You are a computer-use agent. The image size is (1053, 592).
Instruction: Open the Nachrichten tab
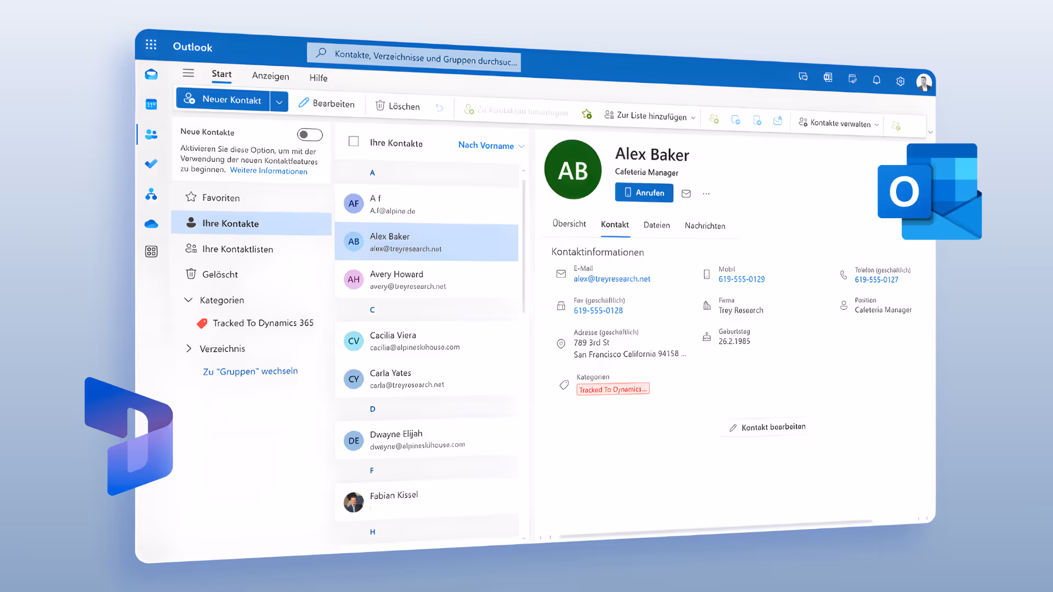[x=705, y=226]
